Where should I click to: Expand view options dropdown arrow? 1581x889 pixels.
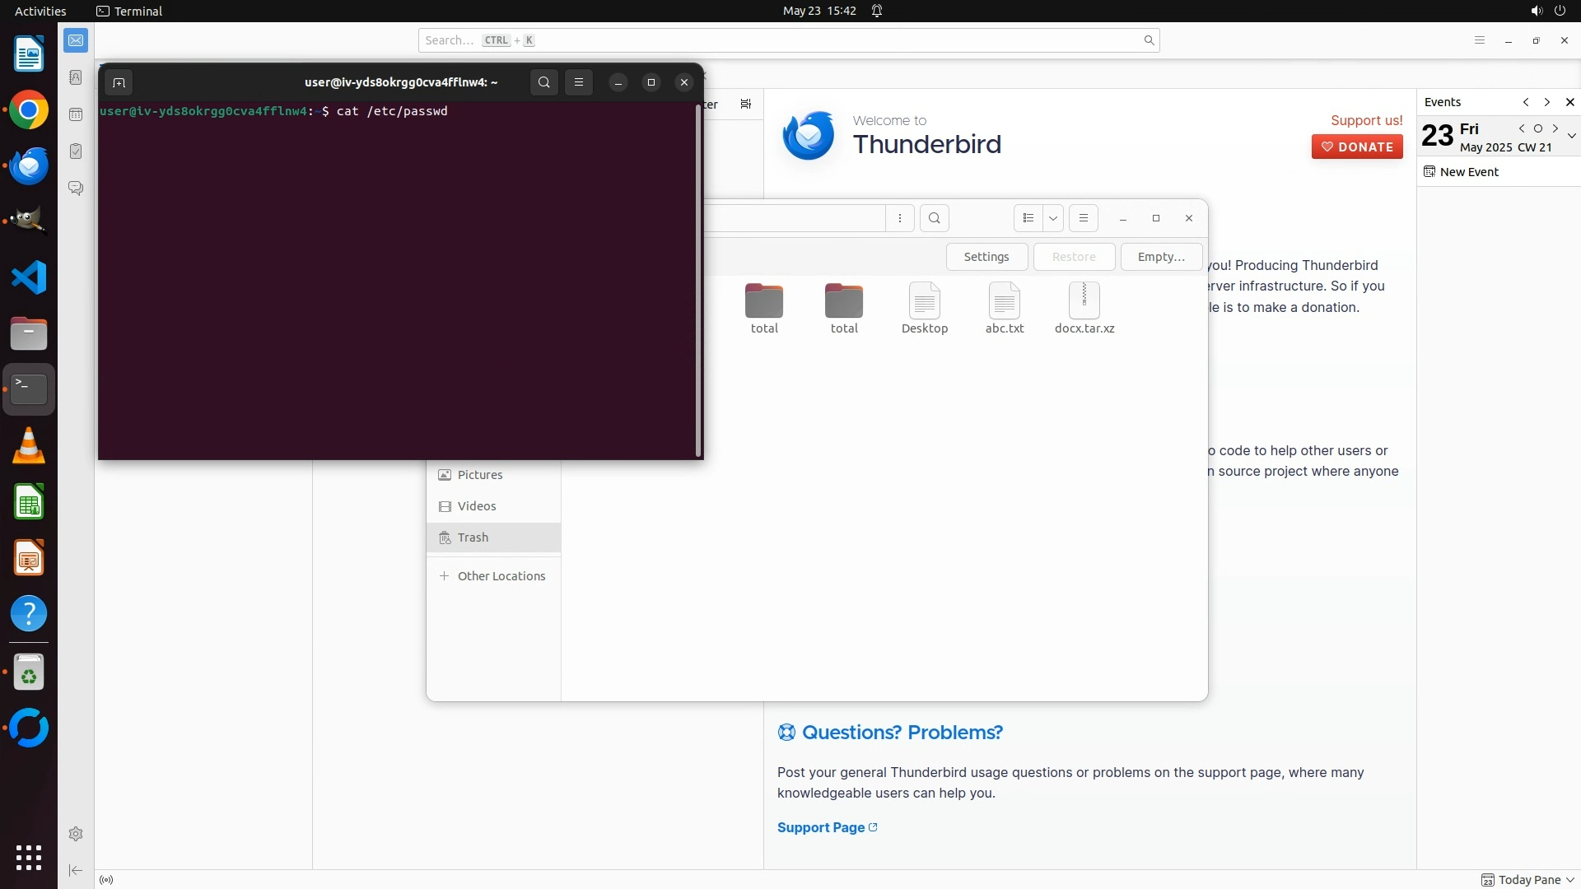click(x=1052, y=218)
